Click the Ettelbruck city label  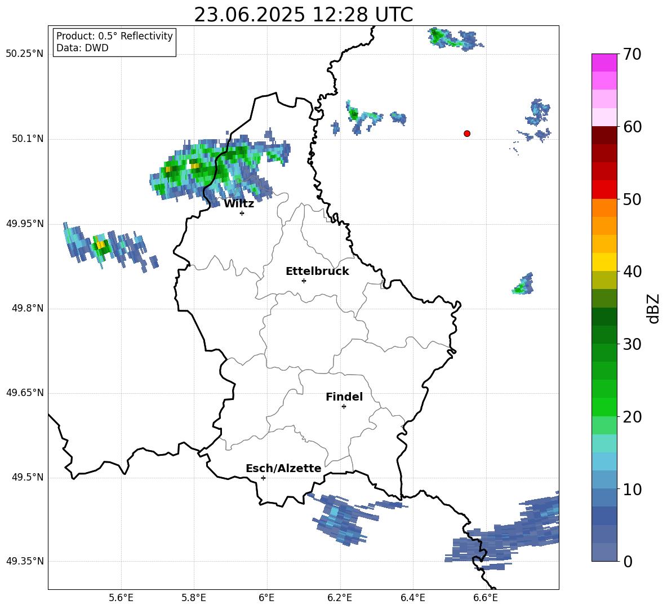tap(317, 272)
